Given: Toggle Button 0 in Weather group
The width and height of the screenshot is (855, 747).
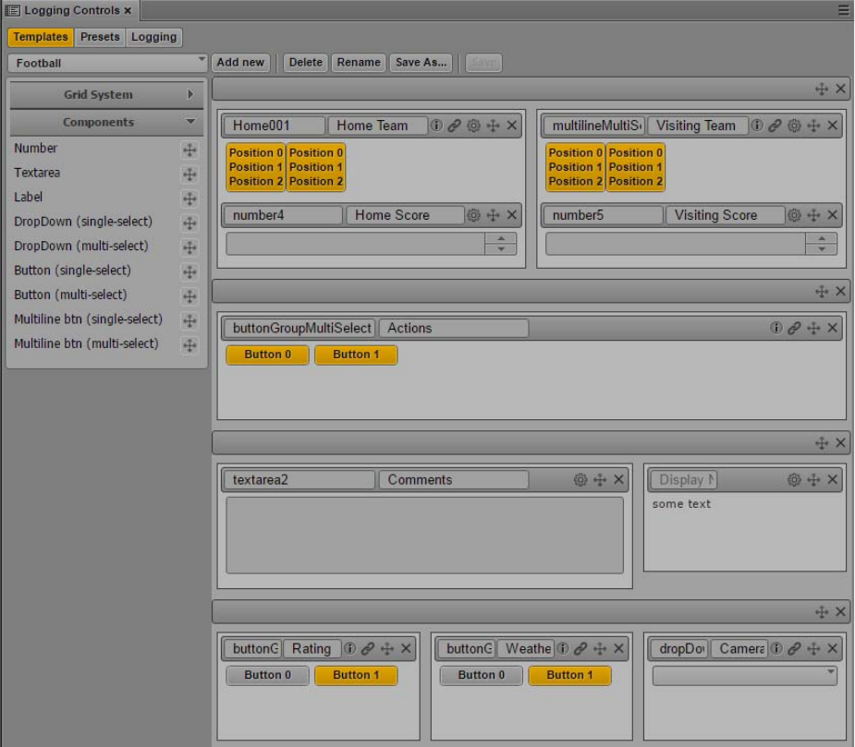Looking at the screenshot, I should coord(482,675).
